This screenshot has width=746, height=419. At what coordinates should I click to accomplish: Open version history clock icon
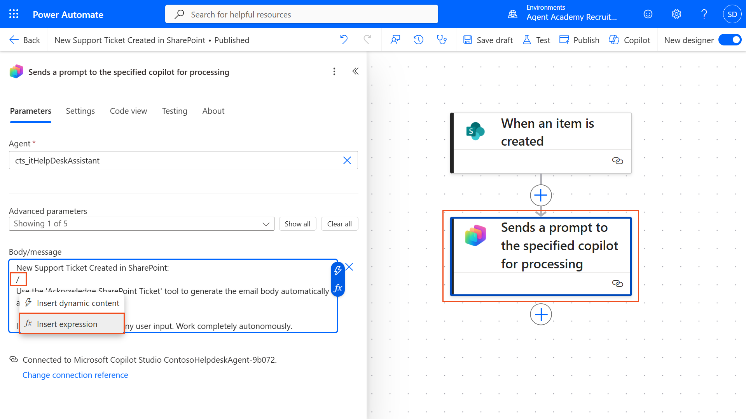418,40
